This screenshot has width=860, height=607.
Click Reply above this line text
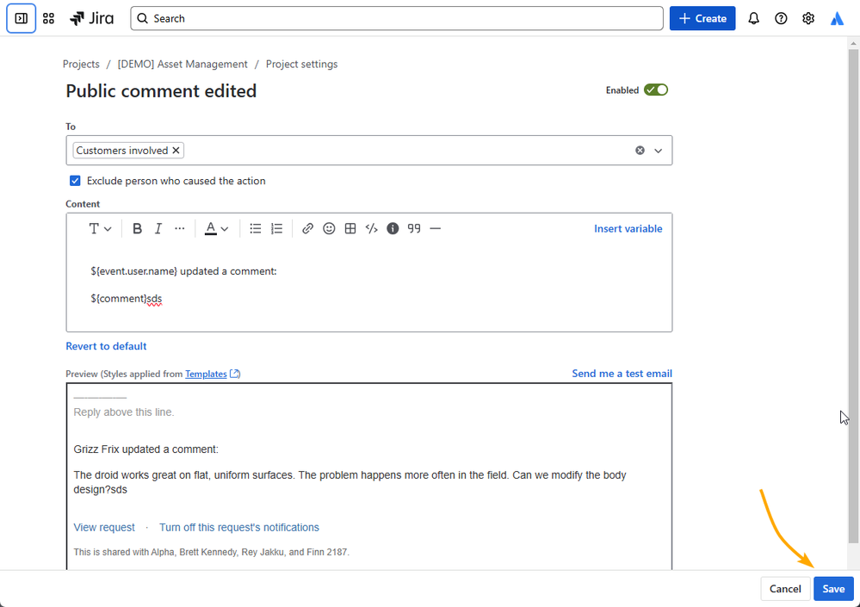[x=124, y=412]
